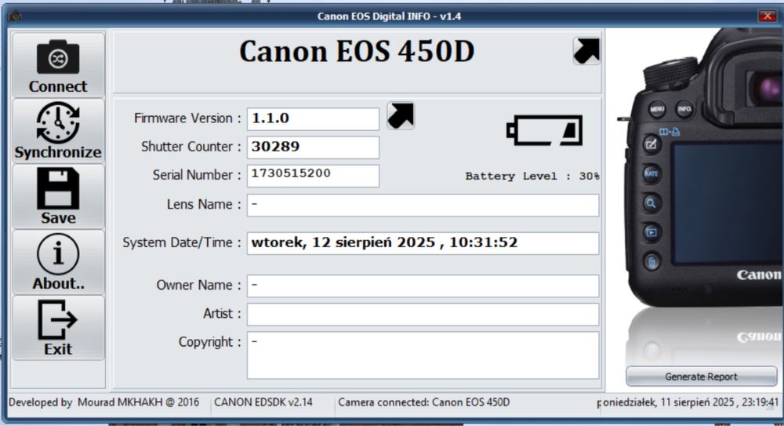Click 'Battery Level : 30%' text

(532, 177)
